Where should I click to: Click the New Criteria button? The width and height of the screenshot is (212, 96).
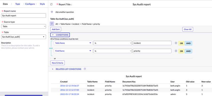click(x=58, y=63)
